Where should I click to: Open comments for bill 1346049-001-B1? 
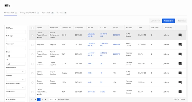click(x=180, y=45)
